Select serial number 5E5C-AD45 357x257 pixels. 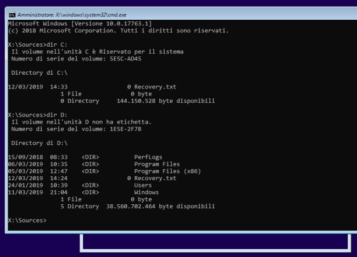[x=125, y=59]
